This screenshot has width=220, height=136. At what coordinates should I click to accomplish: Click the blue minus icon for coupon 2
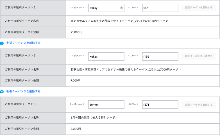2,43
